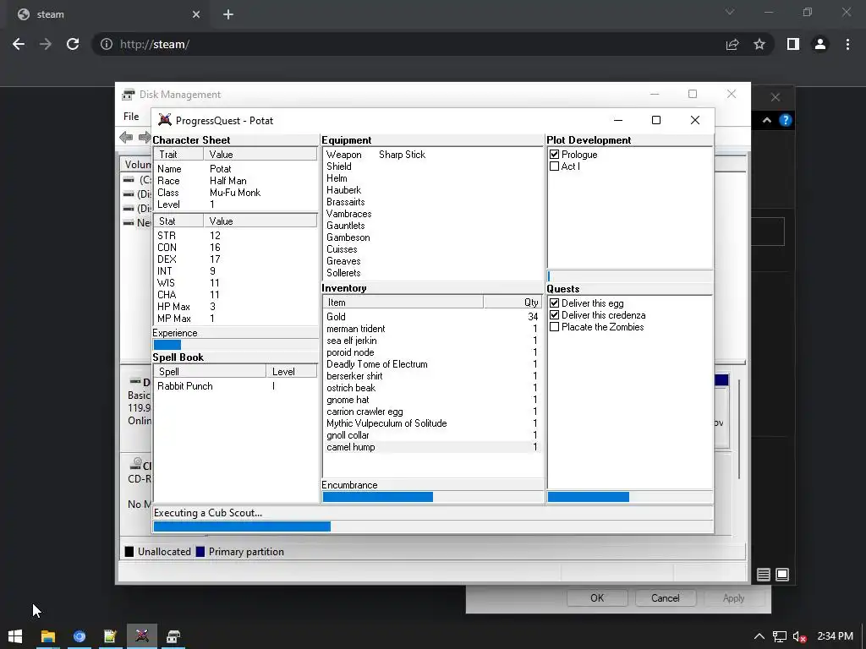The image size is (866, 649).
Task: Select the Deadly Tome of Electrum item
Action: coord(432,364)
